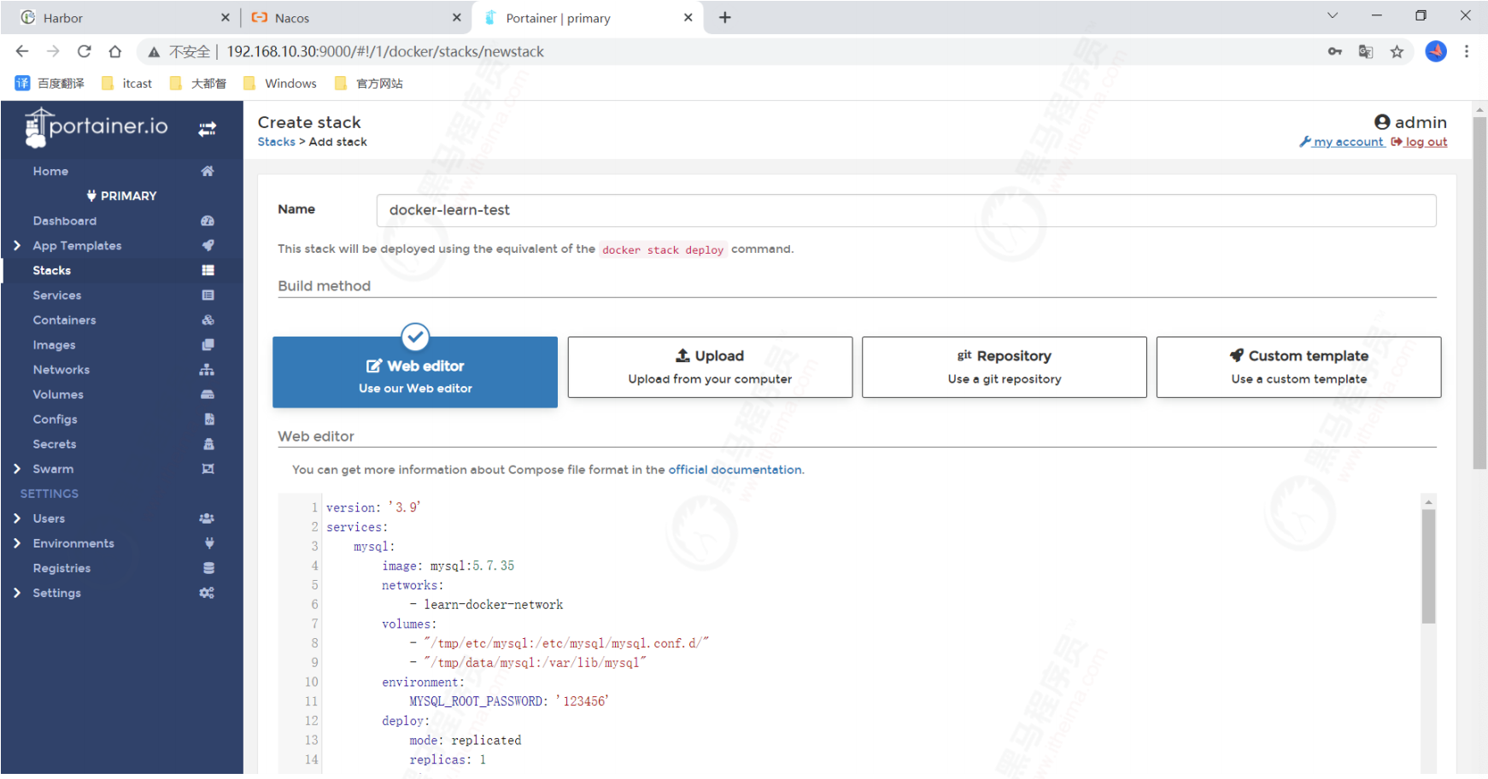Open the my account link
Viewport: 1488px width, 779px height.
click(x=1341, y=142)
